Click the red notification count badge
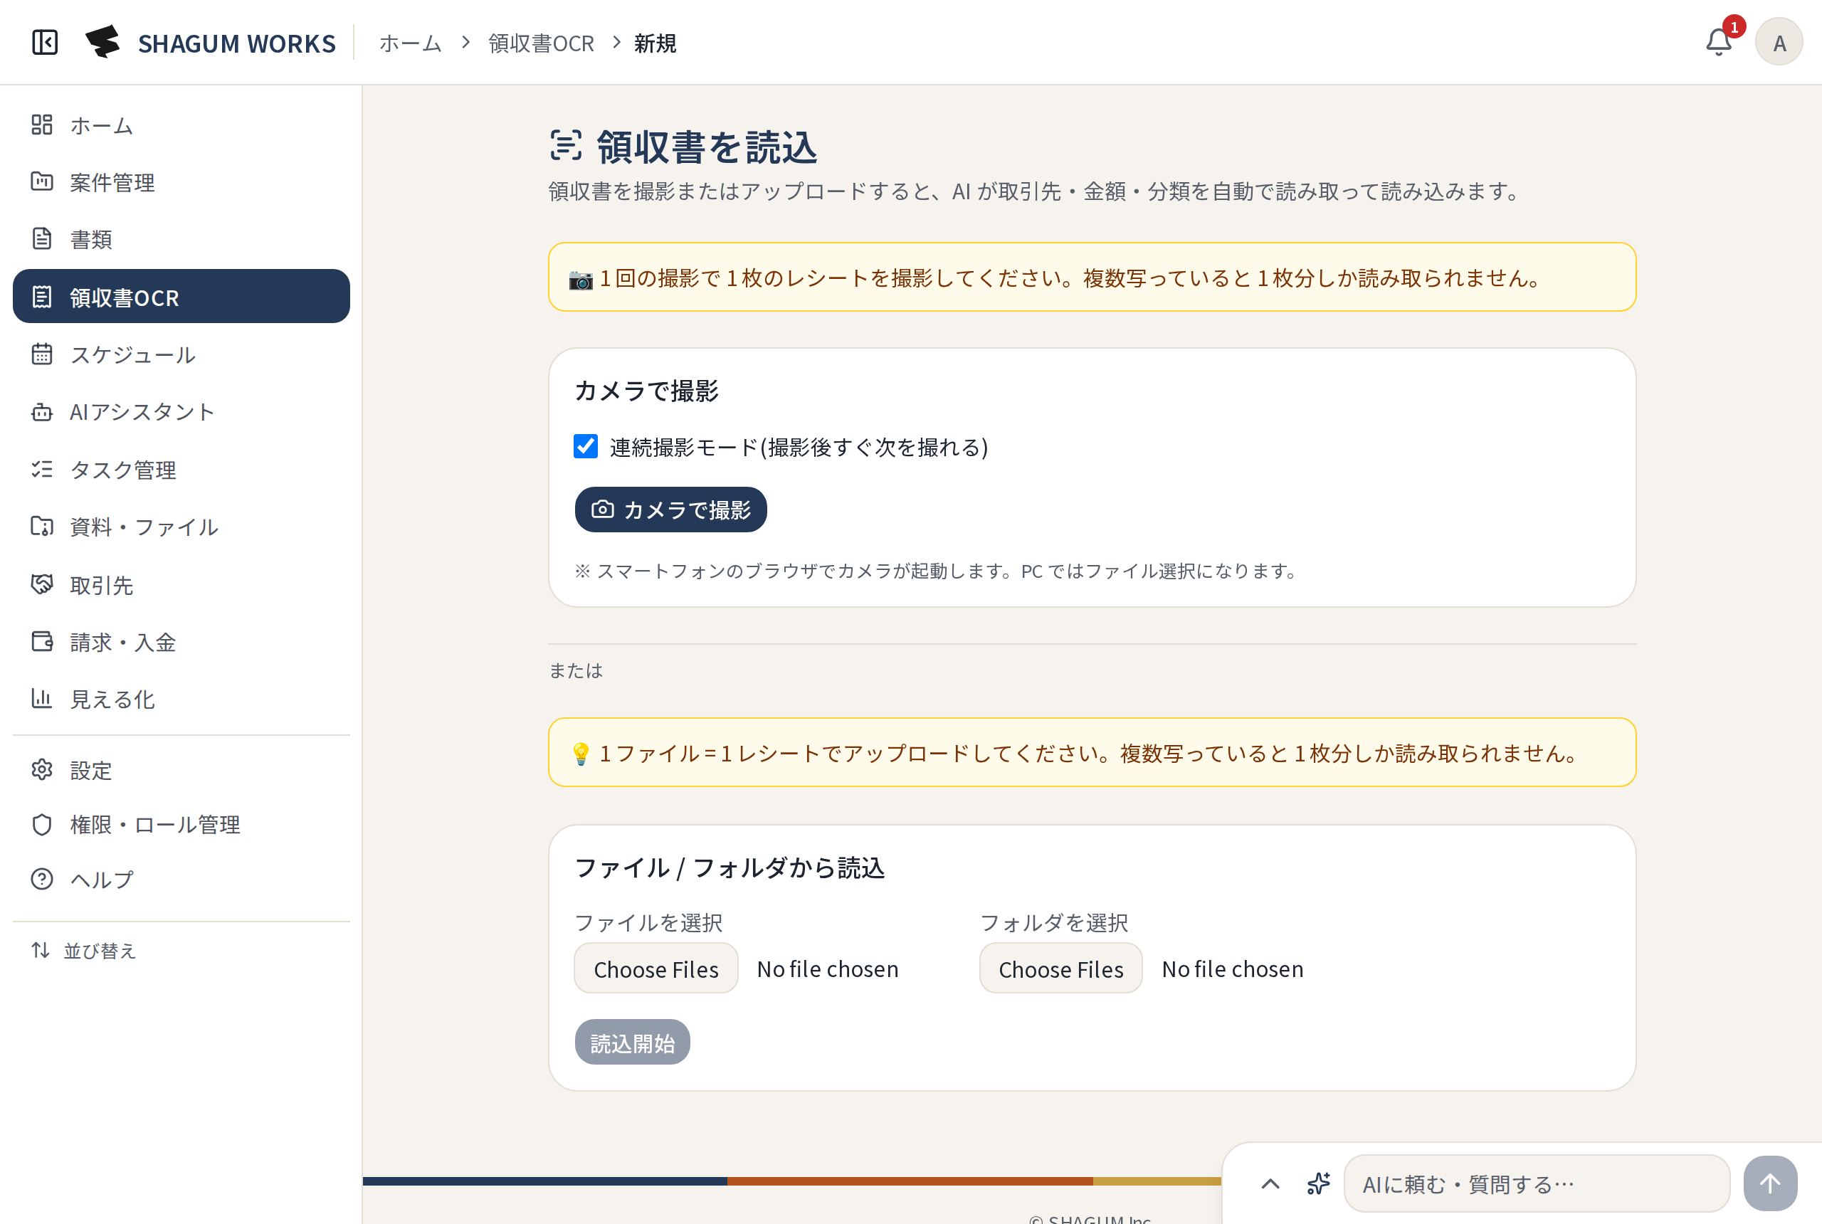The width and height of the screenshot is (1822, 1224). [x=1734, y=26]
